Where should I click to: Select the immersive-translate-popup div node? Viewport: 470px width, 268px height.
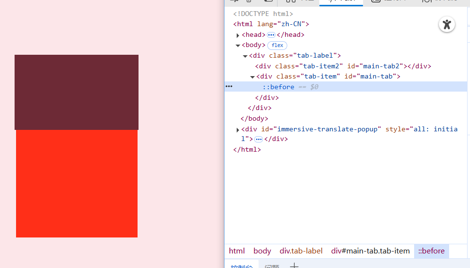click(349, 134)
